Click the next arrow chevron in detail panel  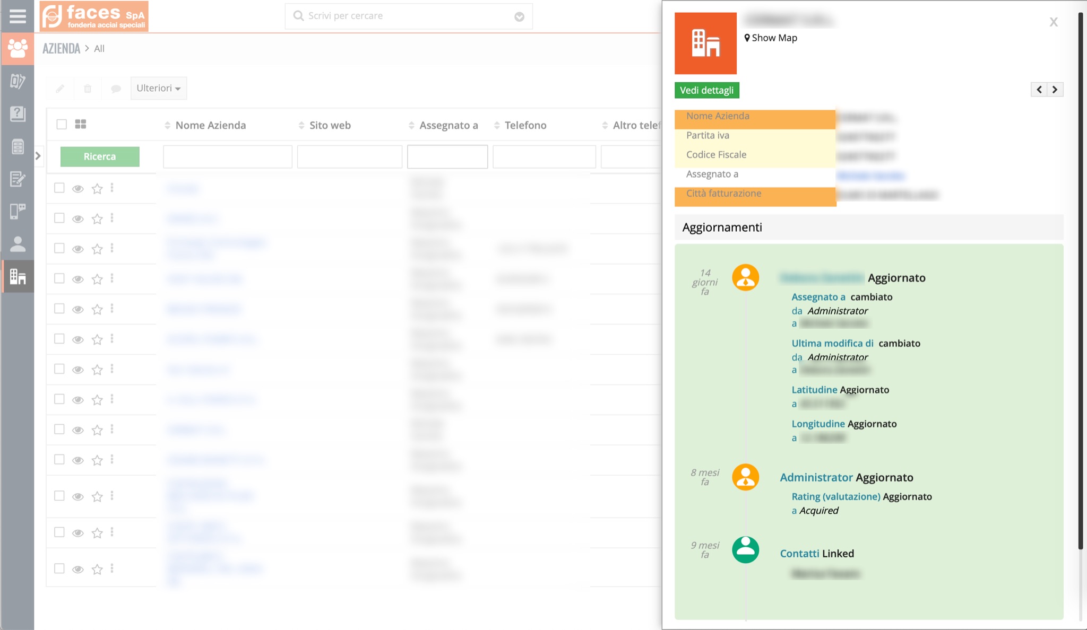1055,90
